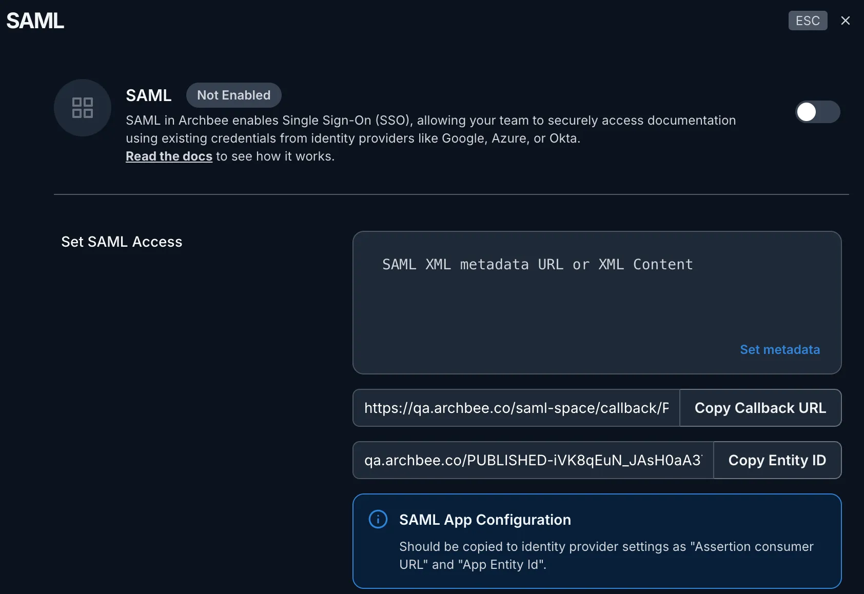Viewport: 864px width, 594px height.
Task: Click the SAML heading beside the badge
Action: (x=149, y=95)
